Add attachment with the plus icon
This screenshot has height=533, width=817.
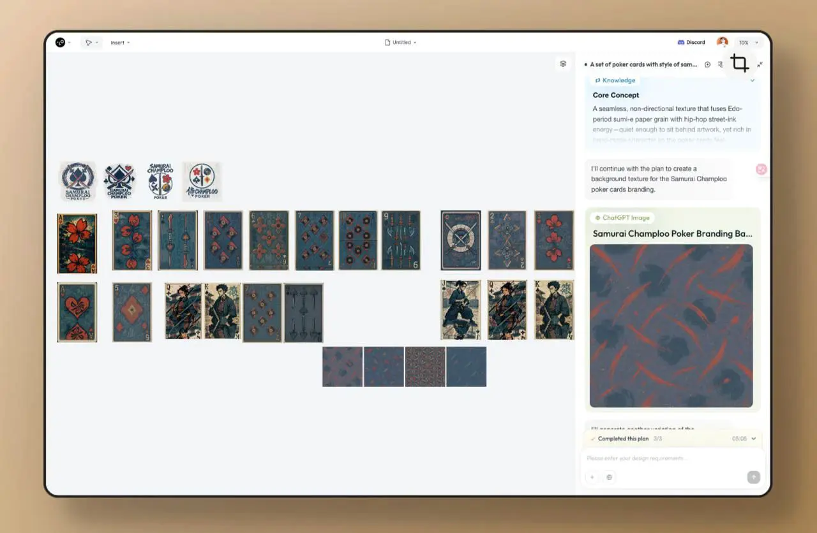point(592,477)
